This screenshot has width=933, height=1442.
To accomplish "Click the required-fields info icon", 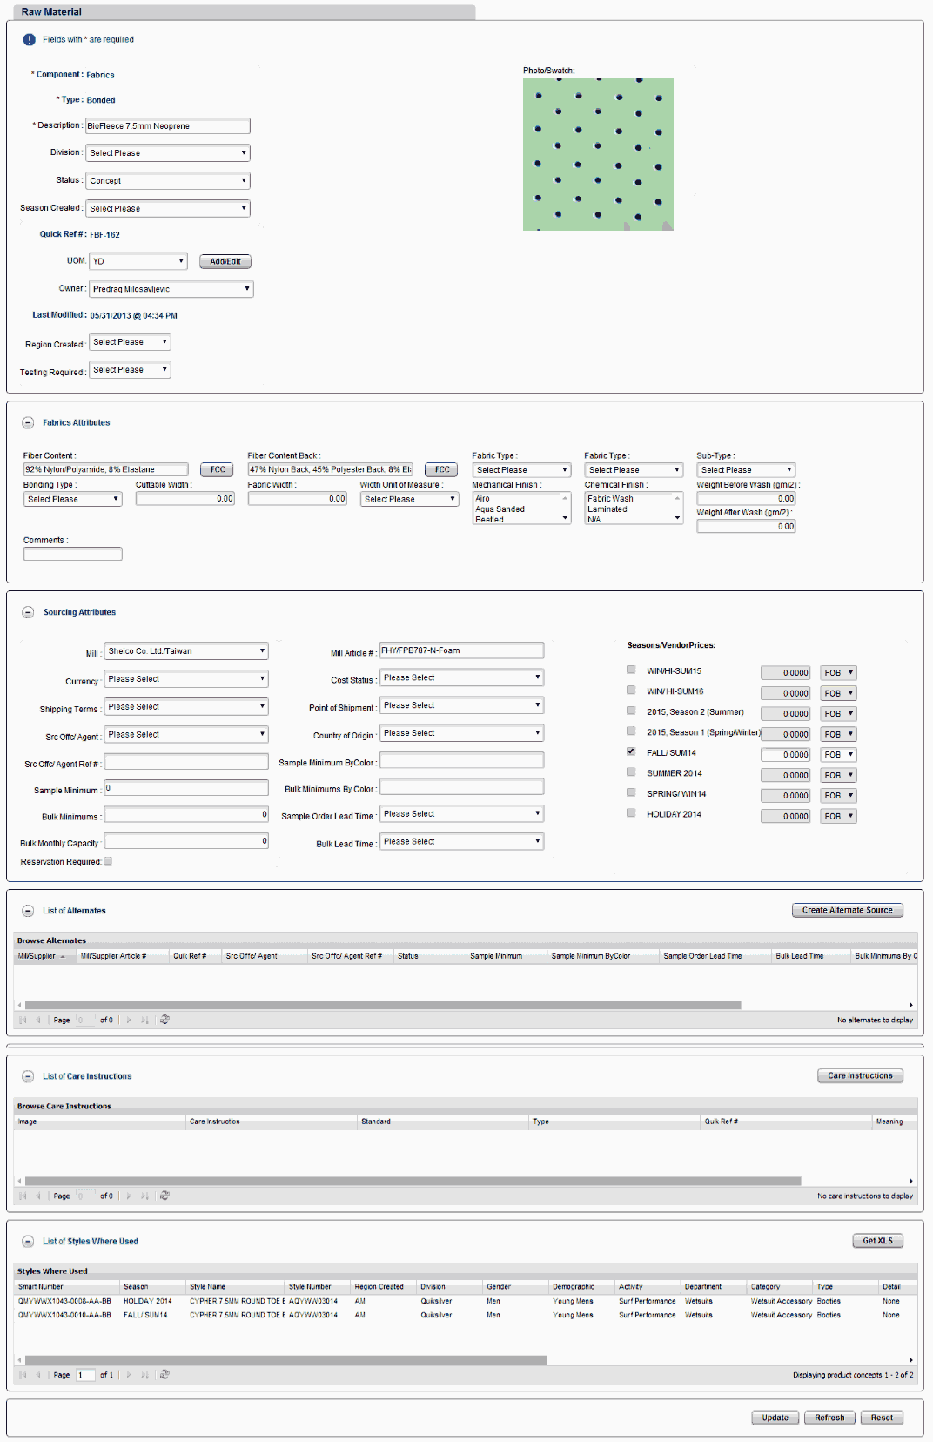I will (30, 40).
